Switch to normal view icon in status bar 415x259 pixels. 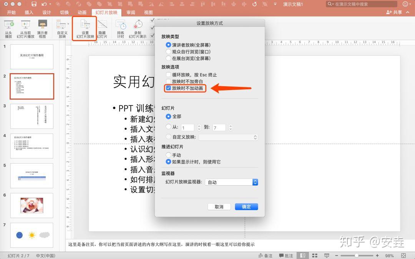[x=303, y=256]
